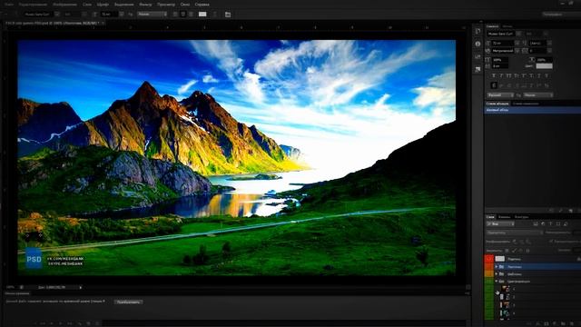Screen dimensions: 581x327
Task: Toggle Character and Paragraph panels icon
Action: tap(228, 15)
